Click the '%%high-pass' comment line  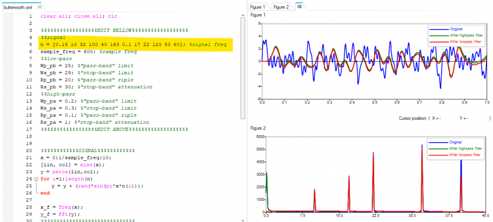tap(58, 94)
